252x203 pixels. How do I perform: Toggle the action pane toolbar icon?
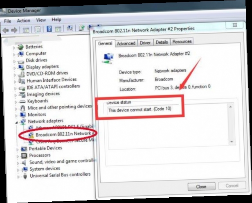(x=58, y=29)
